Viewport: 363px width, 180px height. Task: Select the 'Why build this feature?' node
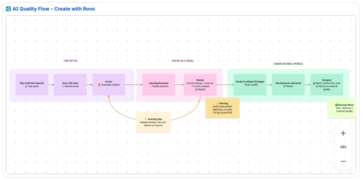tap(32, 85)
